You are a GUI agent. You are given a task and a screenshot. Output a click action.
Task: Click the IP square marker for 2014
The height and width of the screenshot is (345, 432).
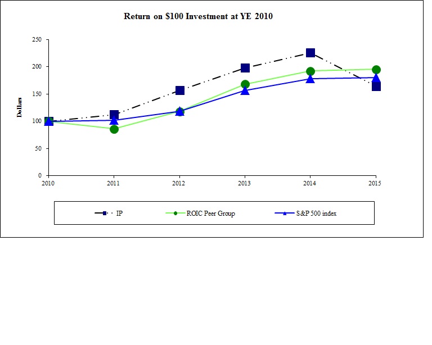coord(310,53)
